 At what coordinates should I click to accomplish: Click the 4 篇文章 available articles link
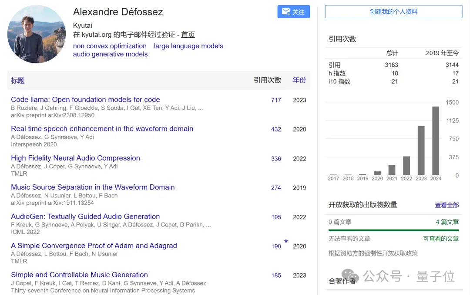(447, 222)
